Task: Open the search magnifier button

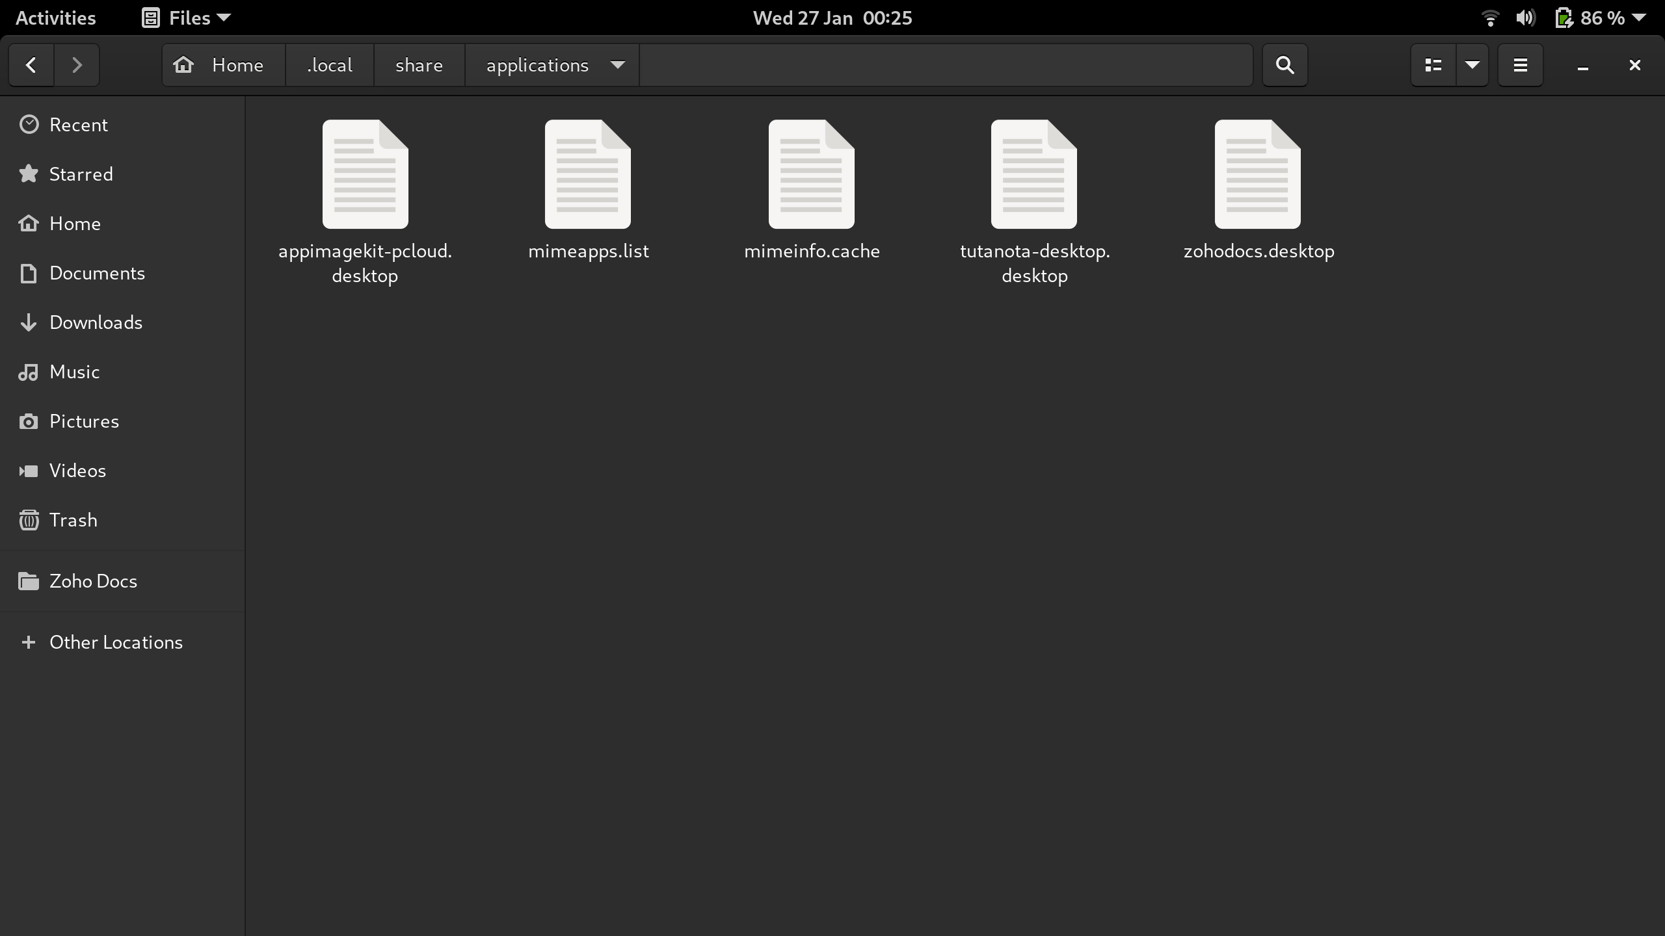Action: 1285,65
